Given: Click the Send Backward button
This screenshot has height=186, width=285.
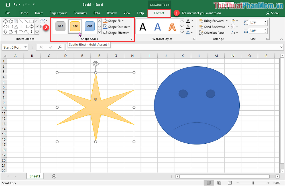Looking at the screenshot, I should [213, 27].
